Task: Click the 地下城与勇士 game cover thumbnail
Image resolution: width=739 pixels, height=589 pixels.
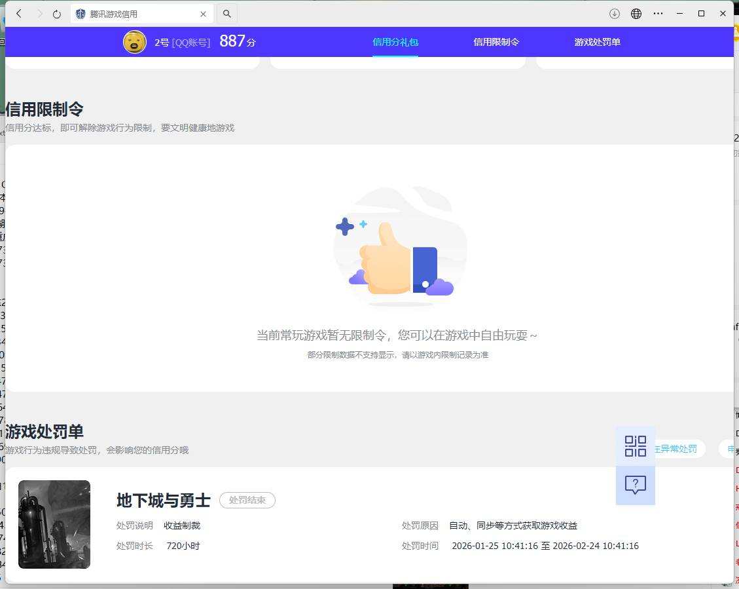Action: (54, 524)
